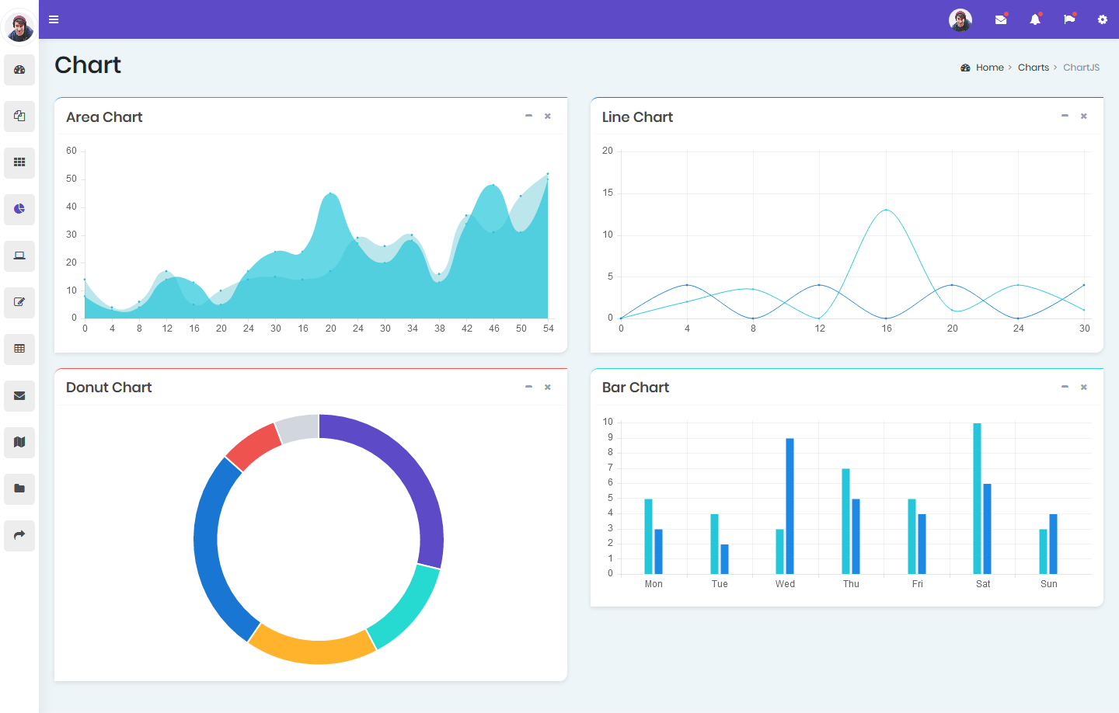Collapse the Area Chart card
1119x713 pixels.
tap(528, 115)
